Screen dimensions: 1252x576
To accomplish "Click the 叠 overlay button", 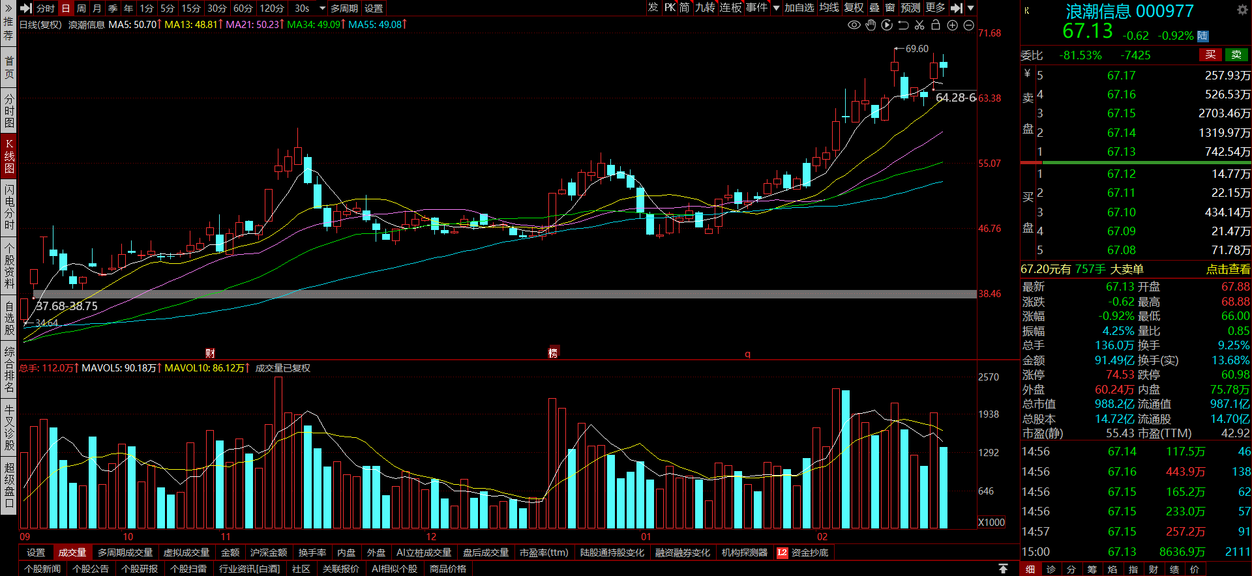I will tap(875, 8).
